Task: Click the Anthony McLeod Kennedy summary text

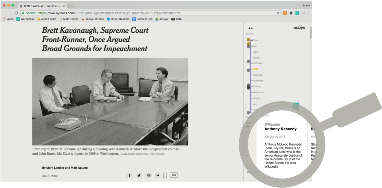Action: point(283,155)
